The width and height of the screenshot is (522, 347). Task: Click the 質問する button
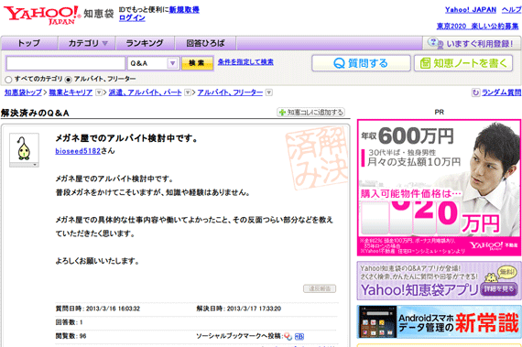pyautogui.click(x=361, y=63)
